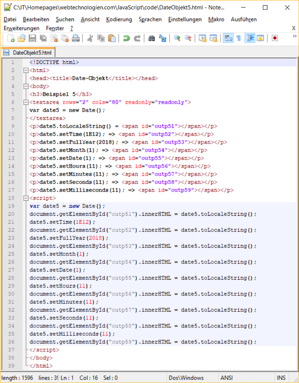Zoom out with the magnifier icon
The image size is (299, 383).
[x=188, y=38]
